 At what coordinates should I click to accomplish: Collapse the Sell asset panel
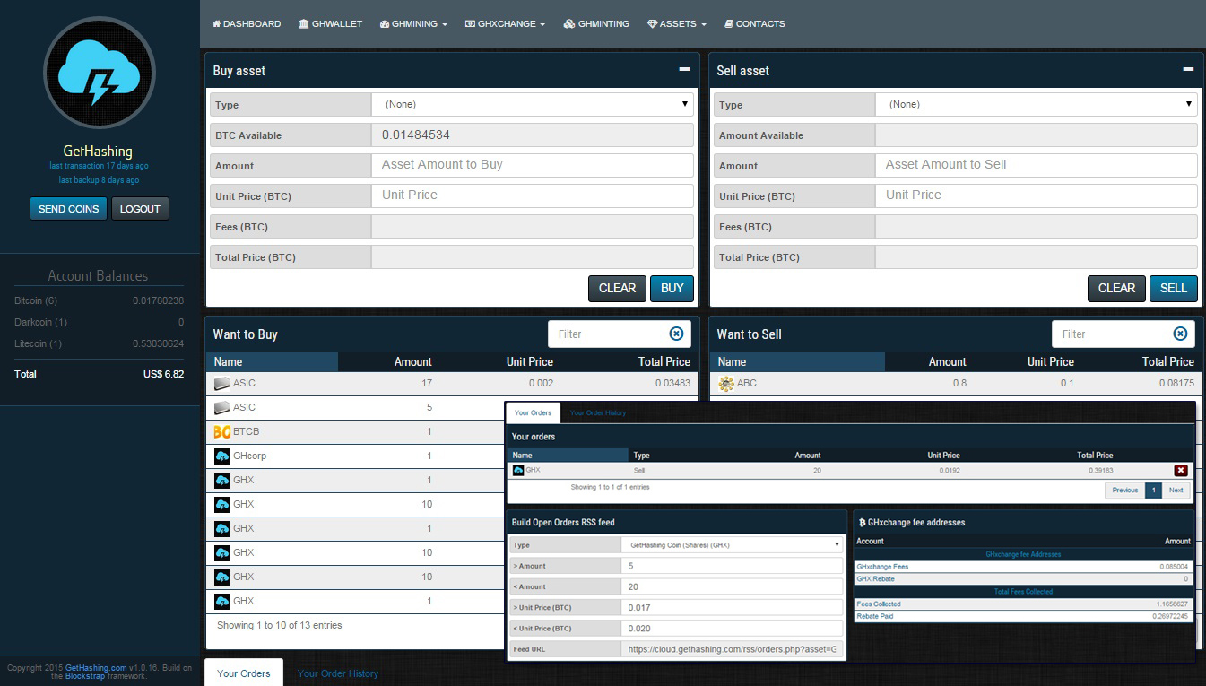pos(1188,69)
